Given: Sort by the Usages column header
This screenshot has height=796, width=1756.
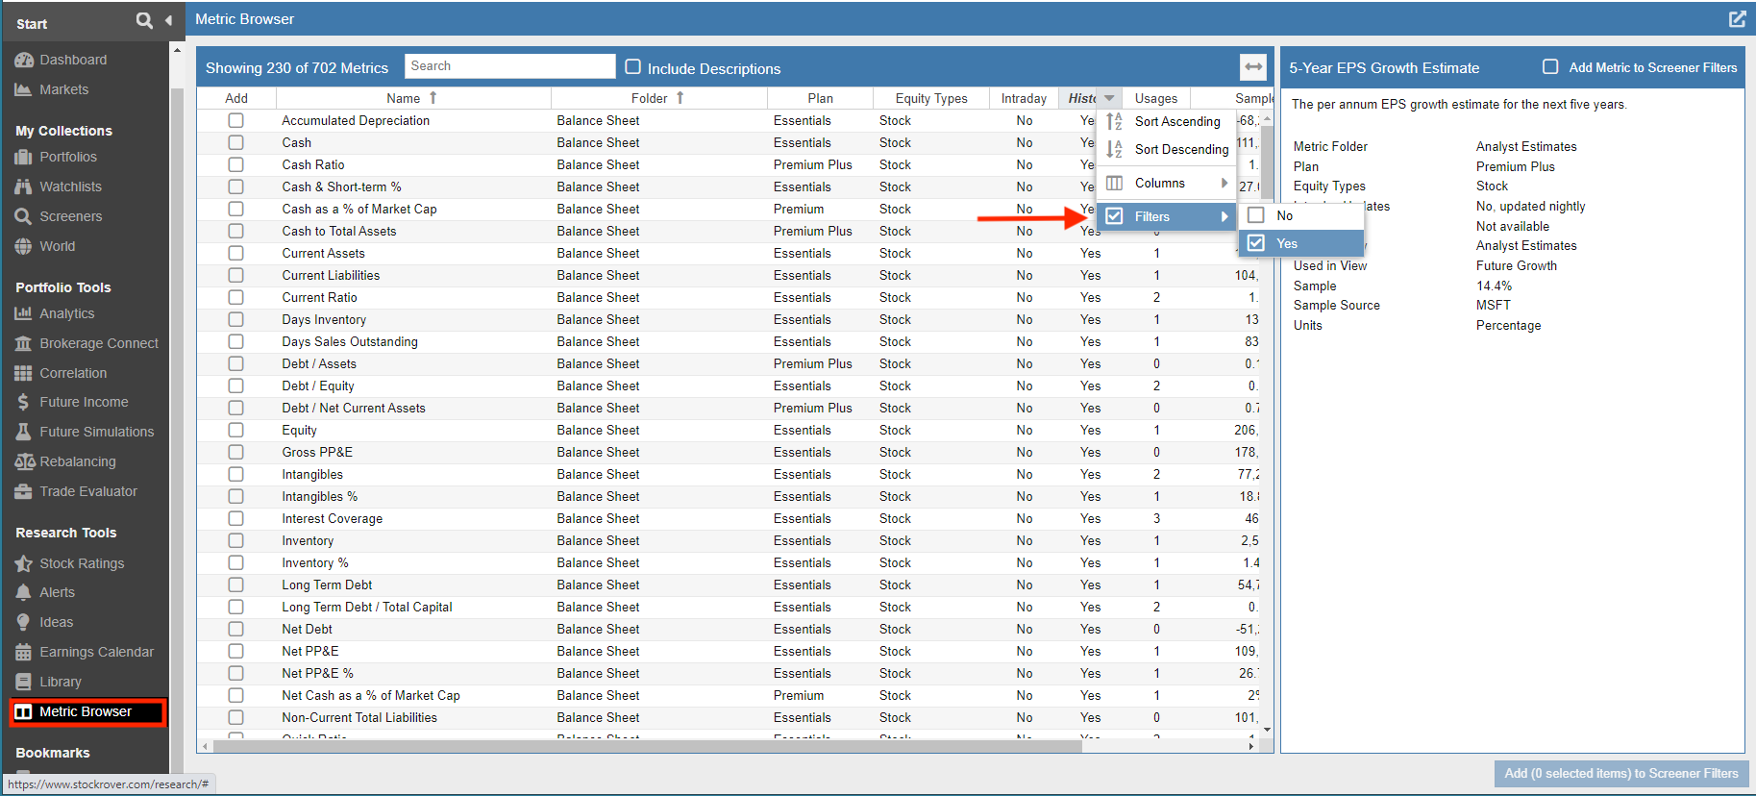Looking at the screenshot, I should coord(1156,98).
